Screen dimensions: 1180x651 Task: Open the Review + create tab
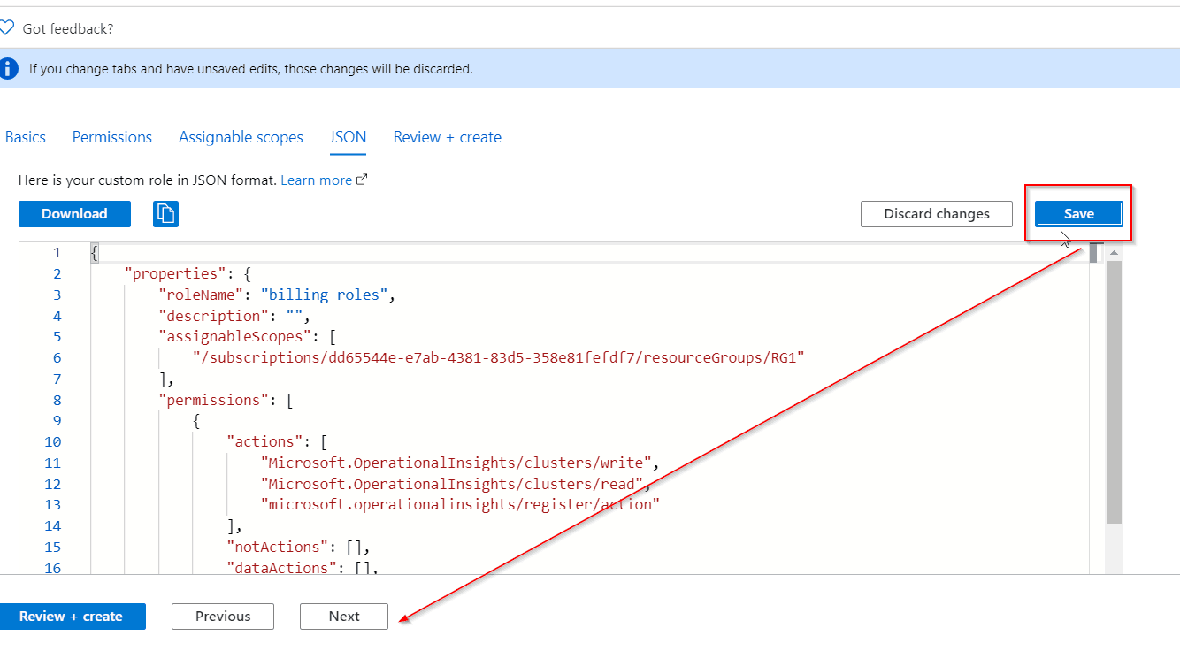click(x=447, y=137)
